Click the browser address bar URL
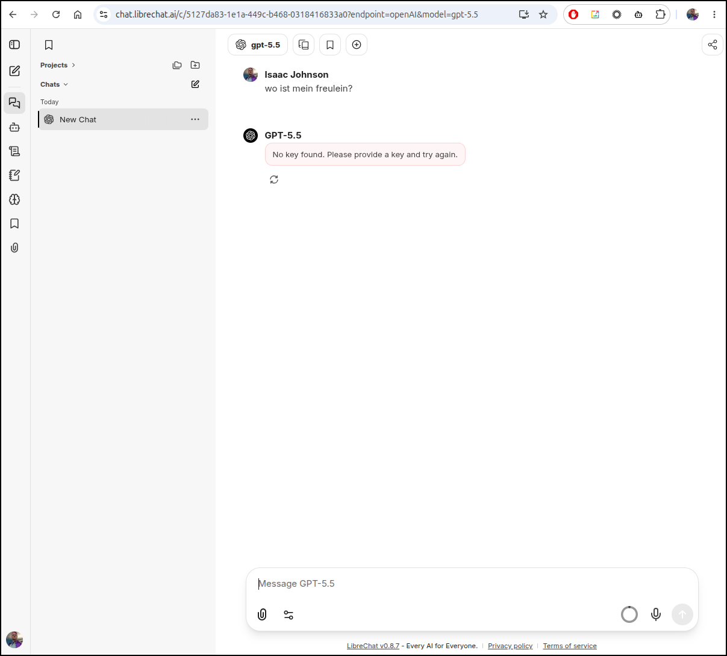The height and width of the screenshot is (656, 727). 297,14
